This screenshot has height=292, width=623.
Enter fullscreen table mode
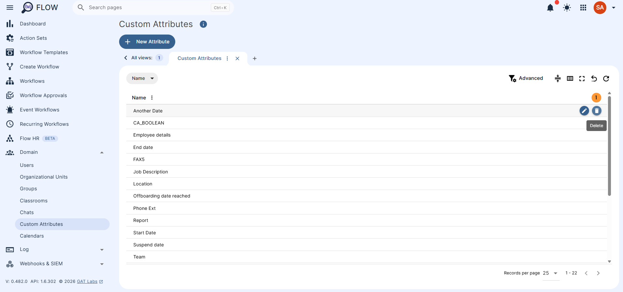click(582, 79)
